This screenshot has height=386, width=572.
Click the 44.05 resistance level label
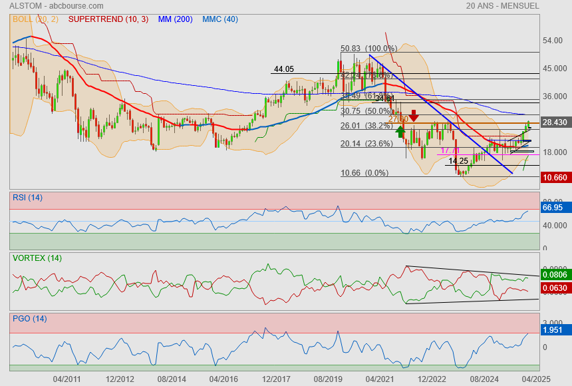tap(284, 69)
